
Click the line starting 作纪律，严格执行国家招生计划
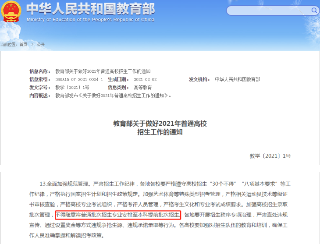158,194
